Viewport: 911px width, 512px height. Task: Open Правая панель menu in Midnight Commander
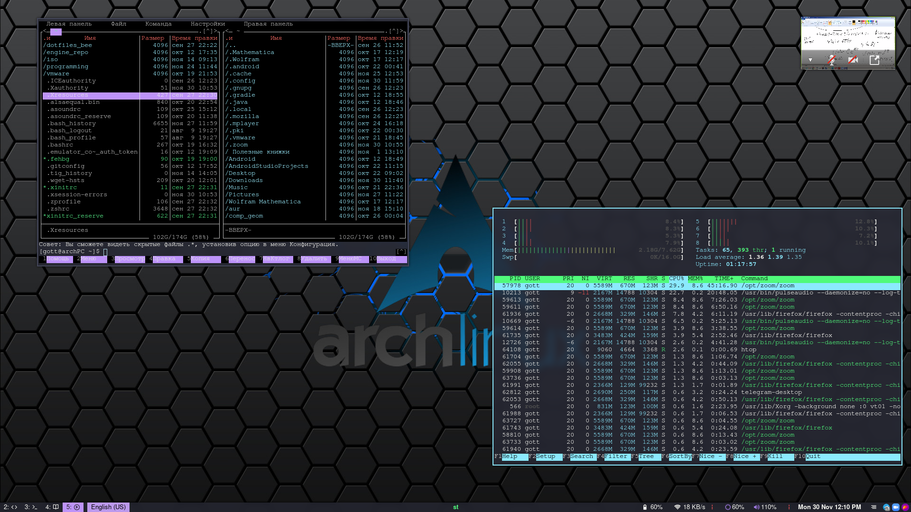coord(268,24)
